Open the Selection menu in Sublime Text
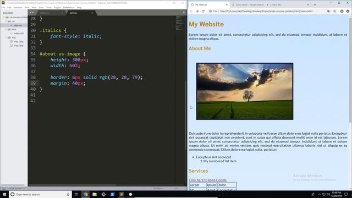Image resolution: width=352 pixels, height=198 pixels. [x=18, y=7]
